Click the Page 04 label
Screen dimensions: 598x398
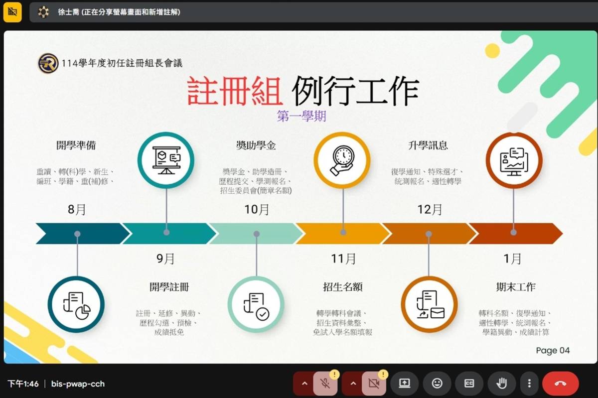(553, 350)
